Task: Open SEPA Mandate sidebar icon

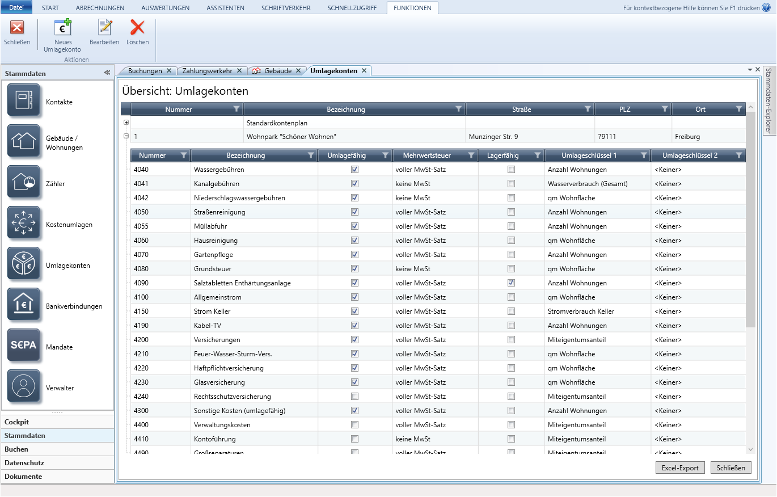Action: (24, 346)
